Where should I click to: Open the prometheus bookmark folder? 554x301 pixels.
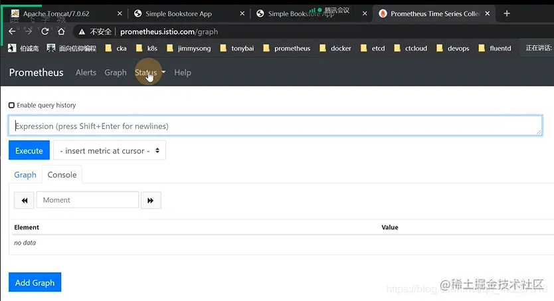pos(287,48)
